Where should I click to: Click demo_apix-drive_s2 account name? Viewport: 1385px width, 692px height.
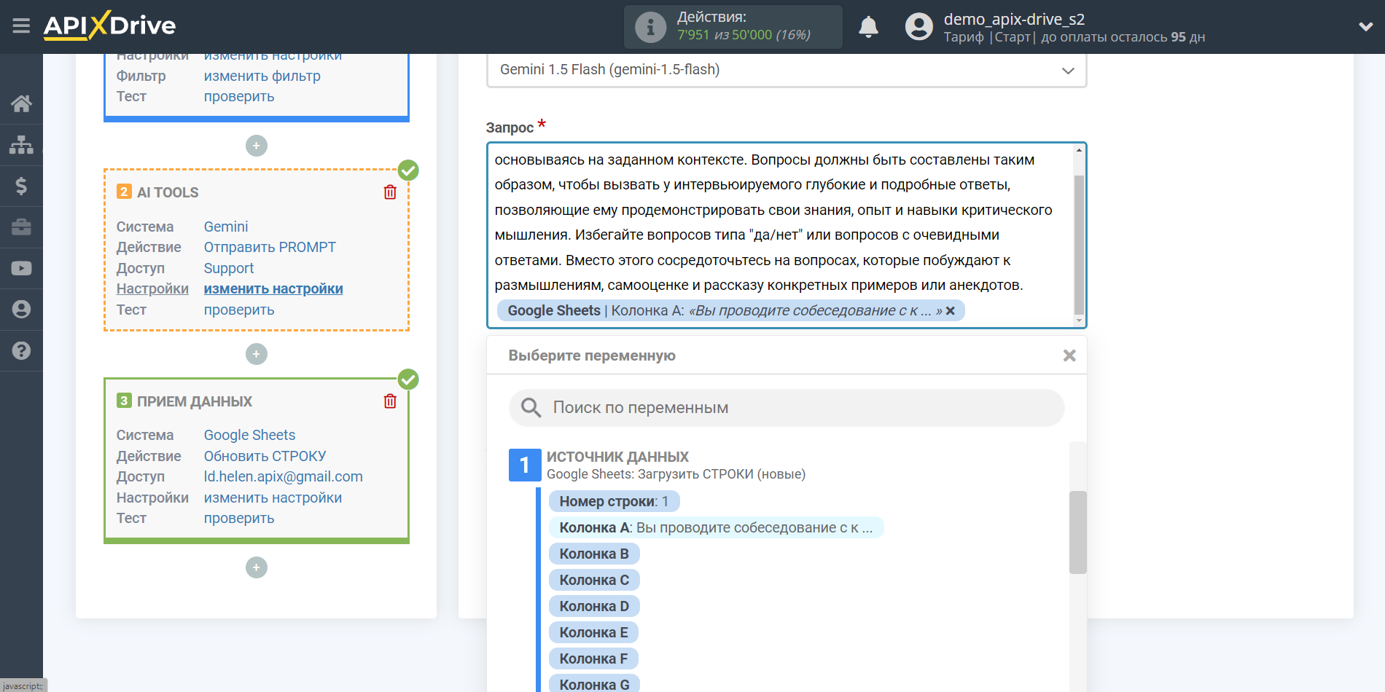(x=1014, y=19)
